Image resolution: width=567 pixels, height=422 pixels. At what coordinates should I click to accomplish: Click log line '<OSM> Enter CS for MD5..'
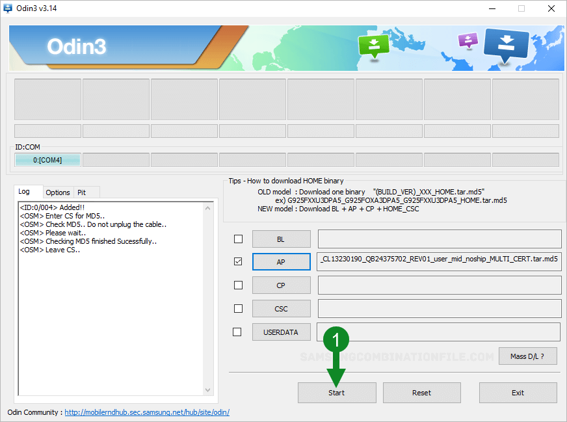(62, 216)
